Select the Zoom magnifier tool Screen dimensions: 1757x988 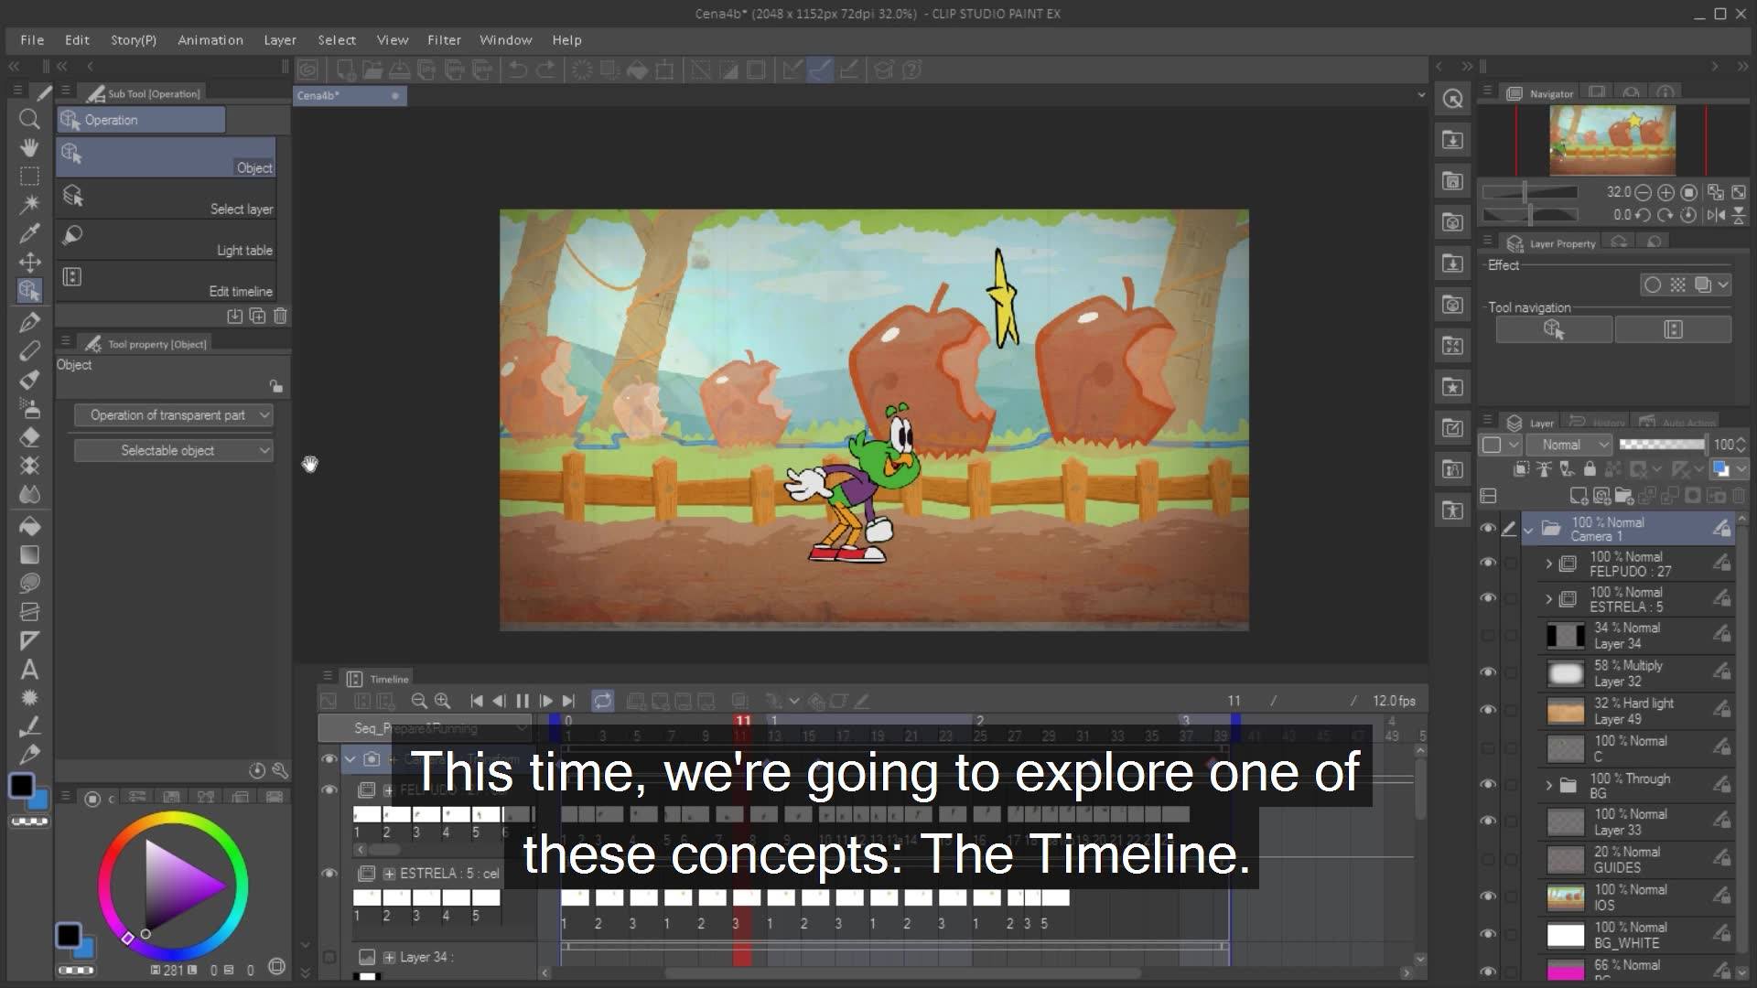(x=29, y=119)
